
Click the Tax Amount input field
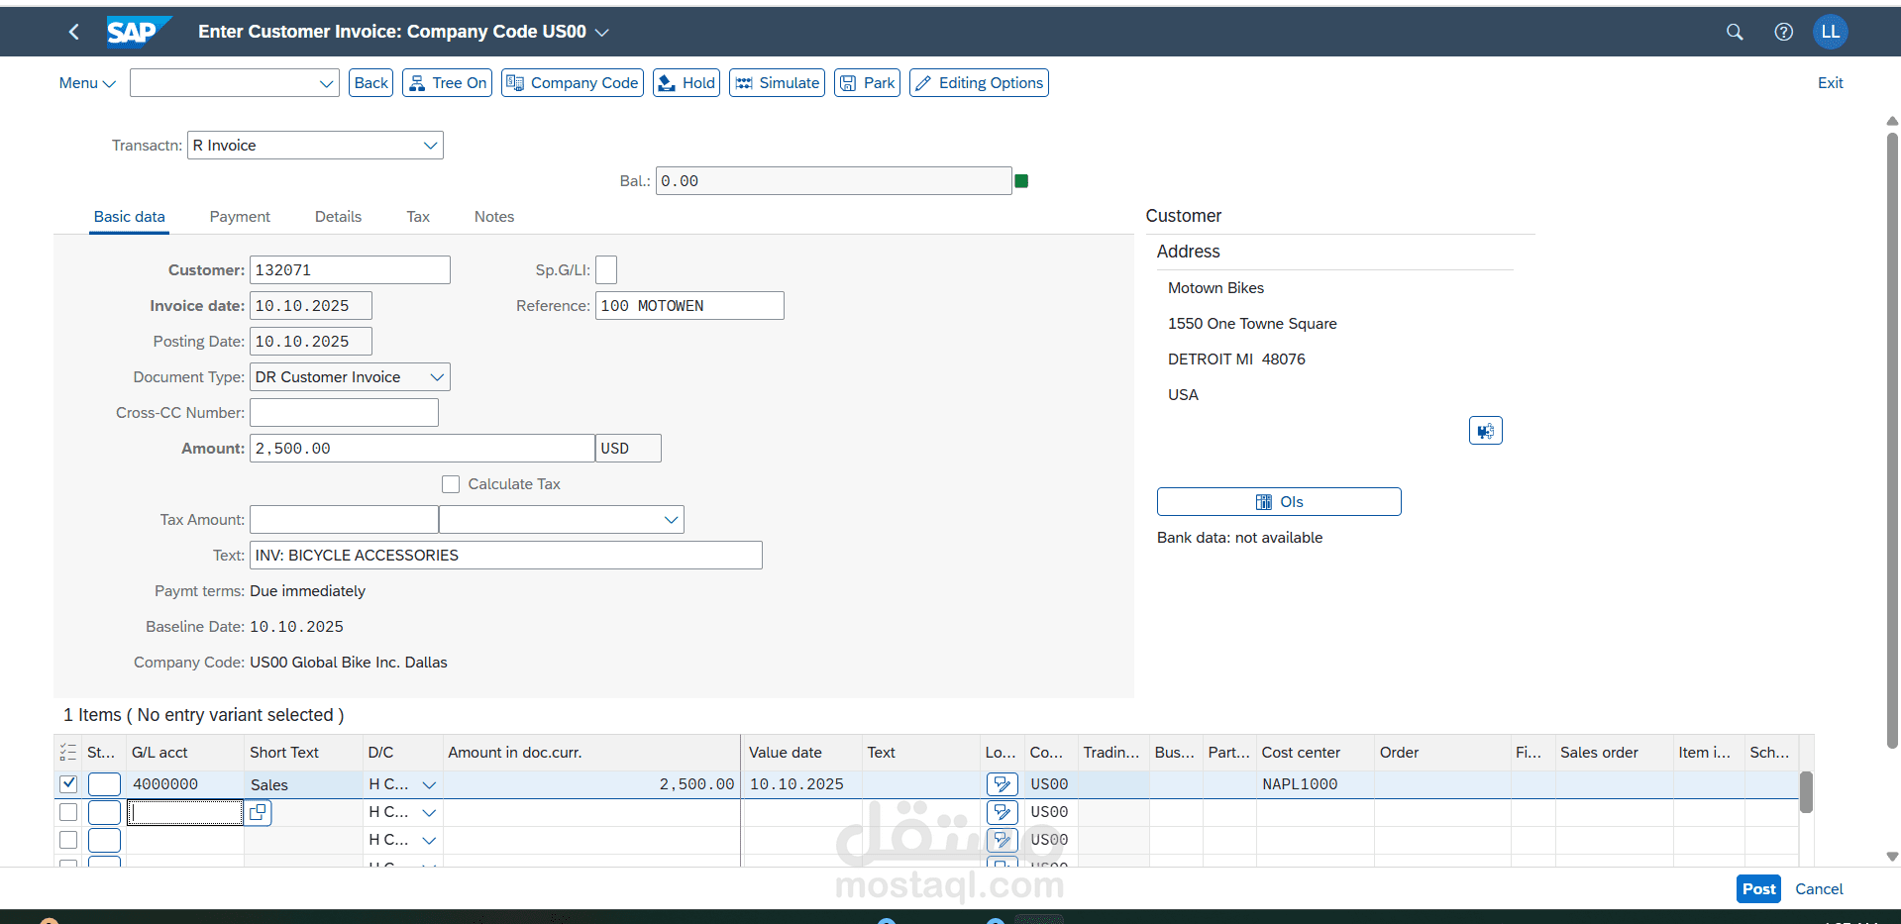(x=344, y=520)
